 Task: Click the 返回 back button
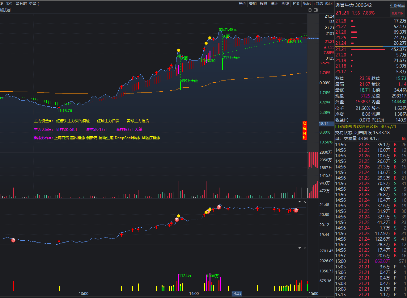[x=329, y=4]
